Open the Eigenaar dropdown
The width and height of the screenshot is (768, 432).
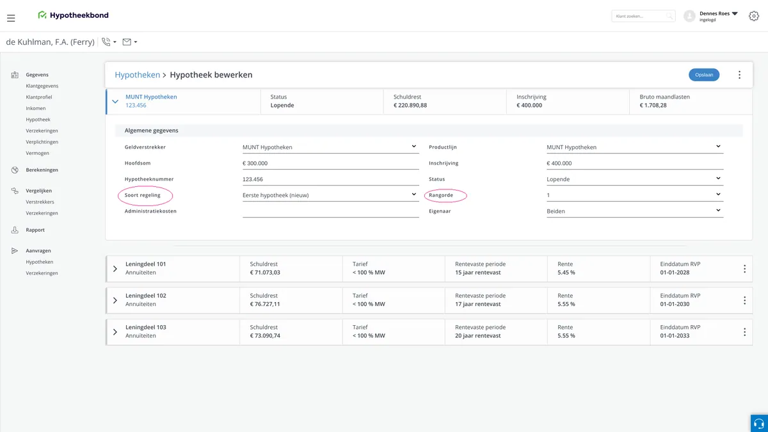tap(635, 211)
